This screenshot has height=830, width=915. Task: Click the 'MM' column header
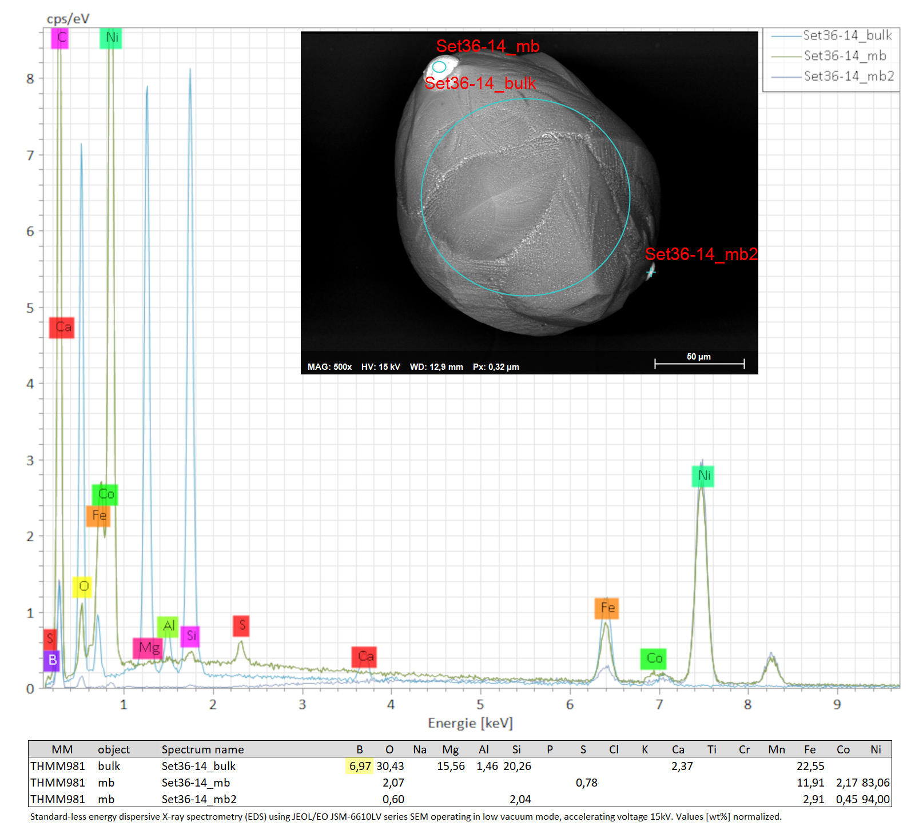pyautogui.click(x=62, y=749)
